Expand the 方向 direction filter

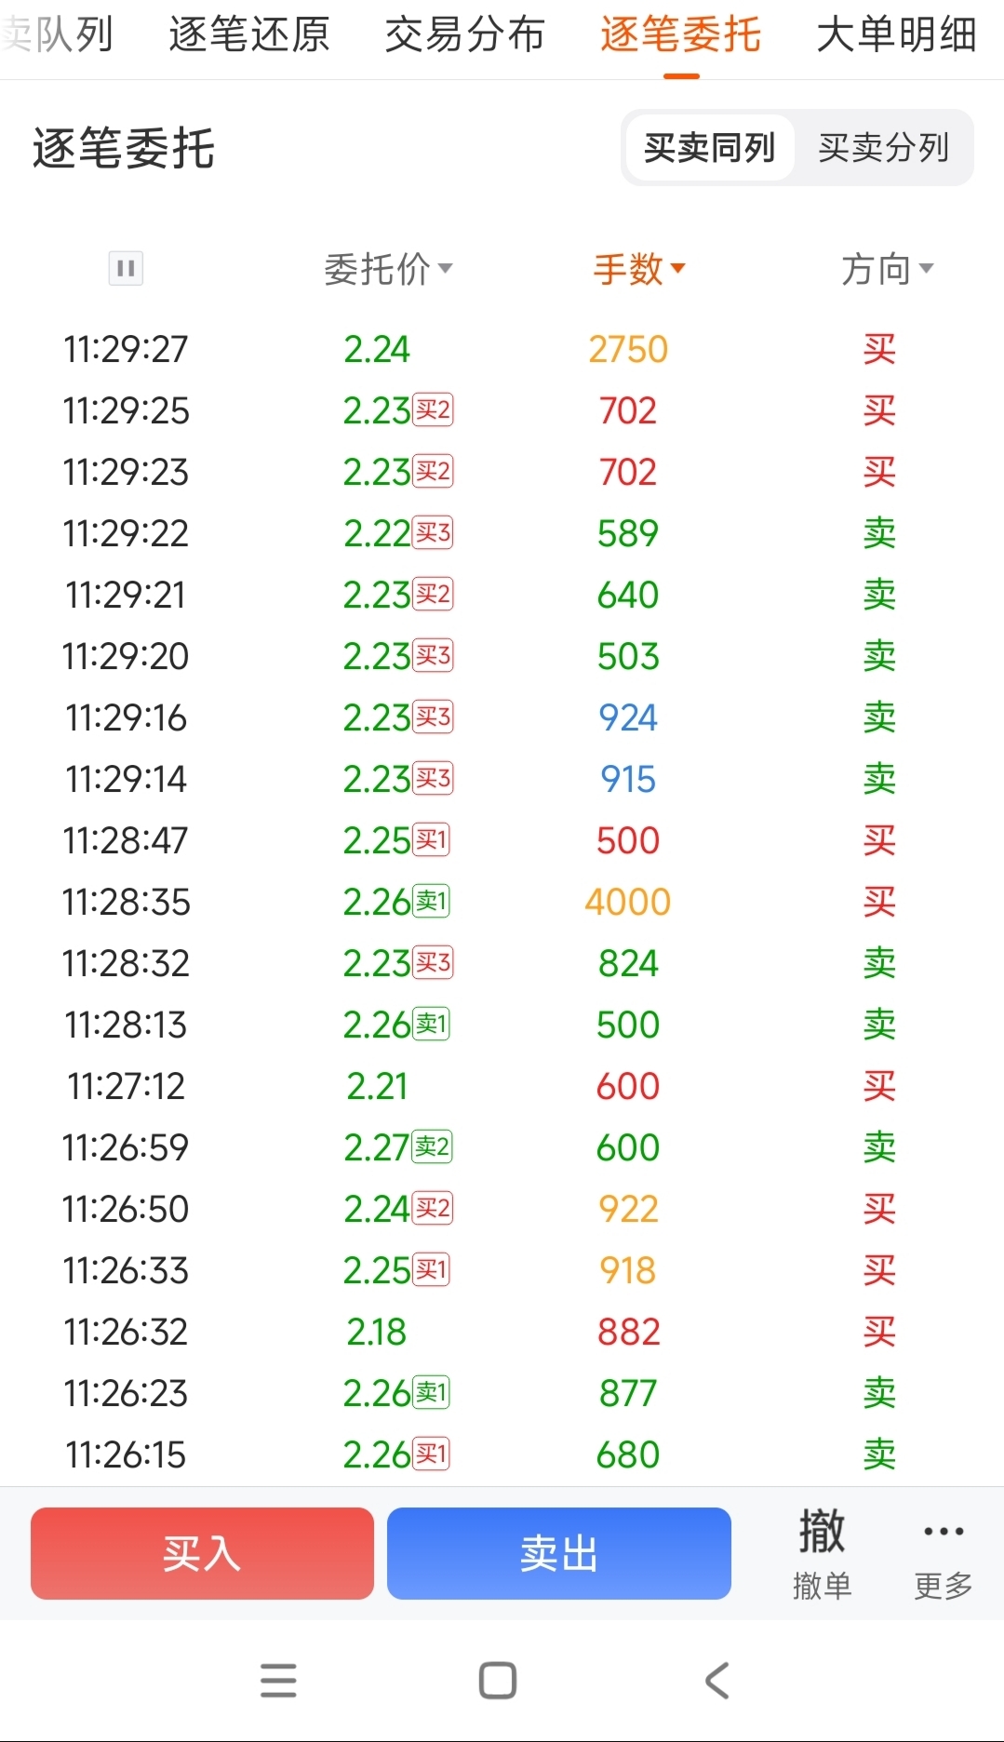887,270
